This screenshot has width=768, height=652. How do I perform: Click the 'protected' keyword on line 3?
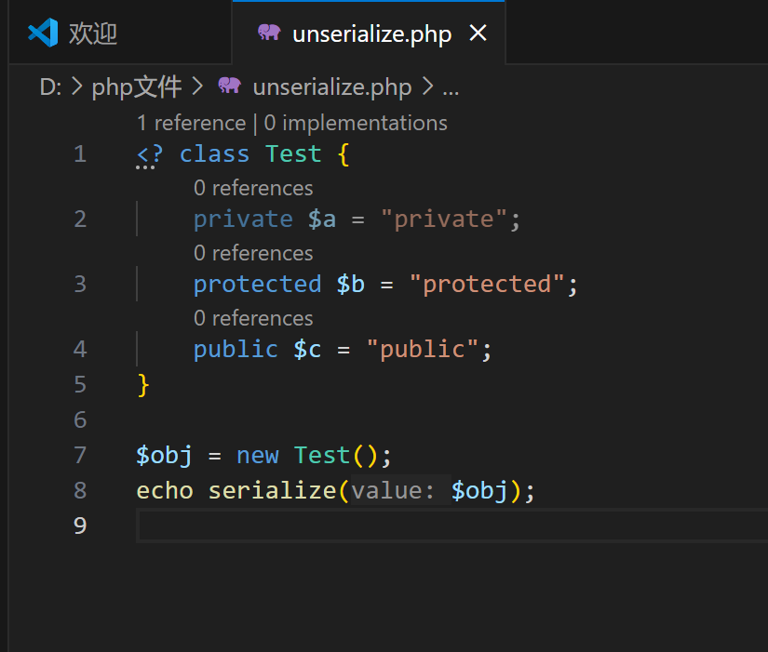coord(258,284)
